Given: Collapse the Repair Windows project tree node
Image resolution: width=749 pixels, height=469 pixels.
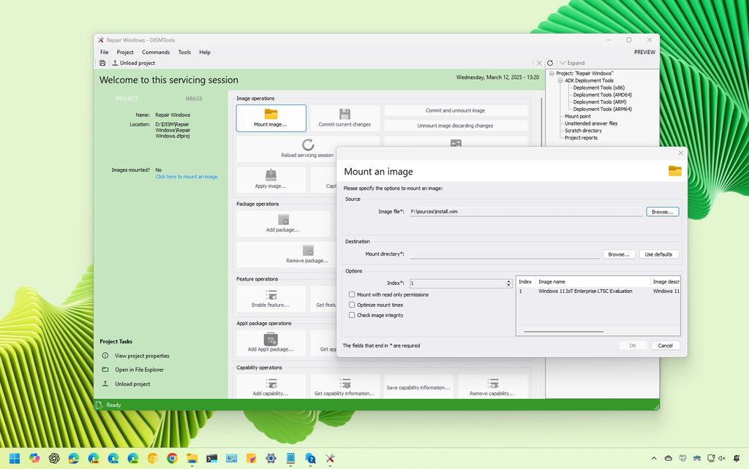Looking at the screenshot, I should click(551, 73).
